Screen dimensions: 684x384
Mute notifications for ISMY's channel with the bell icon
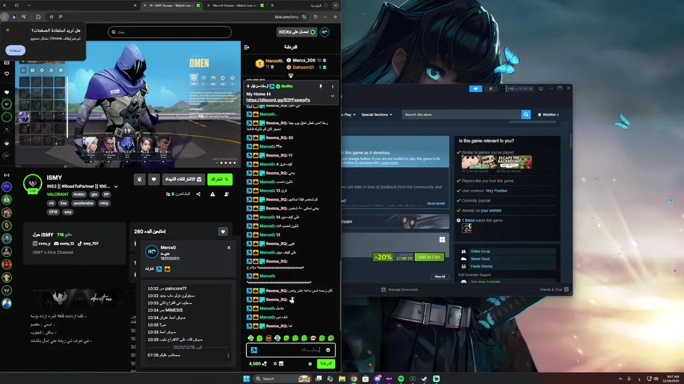tap(139, 179)
